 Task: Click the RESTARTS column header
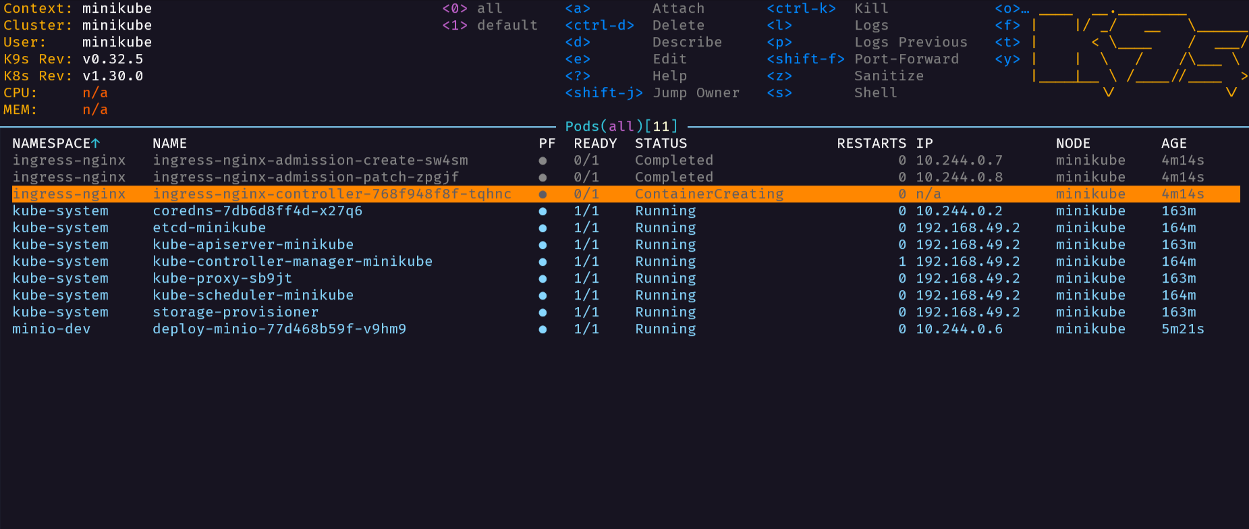[x=872, y=144]
